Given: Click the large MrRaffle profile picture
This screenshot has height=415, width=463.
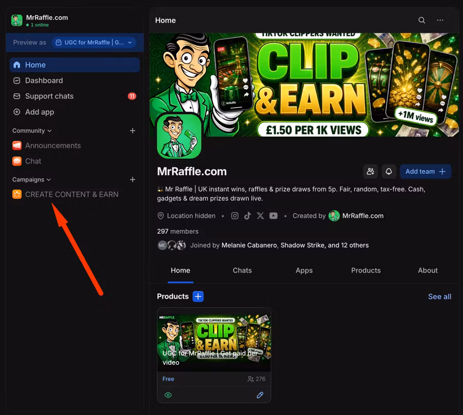Looking at the screenshot, I should click(x=179, y=136).
